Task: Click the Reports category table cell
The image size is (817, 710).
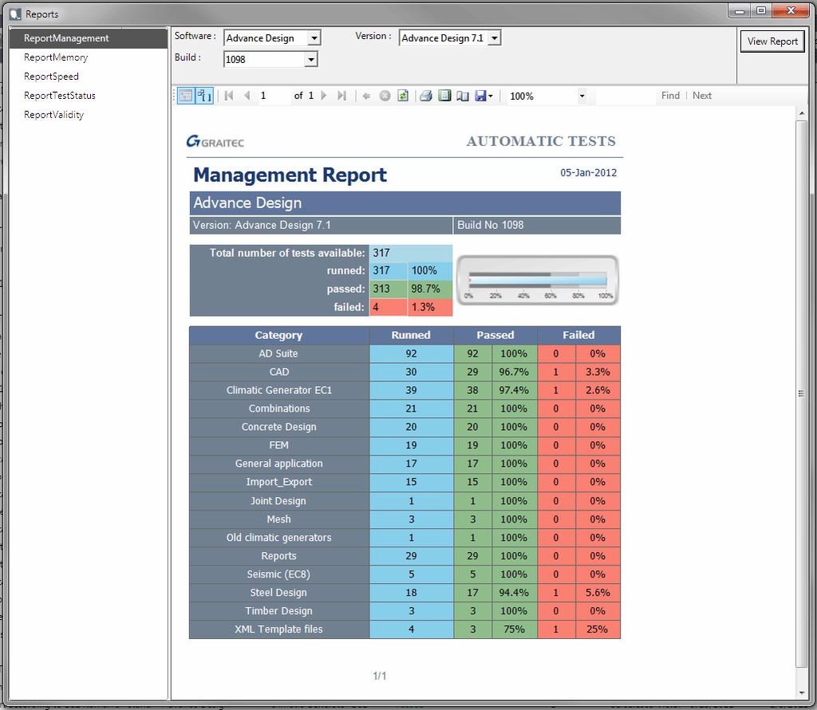Action: click(278, 556)
